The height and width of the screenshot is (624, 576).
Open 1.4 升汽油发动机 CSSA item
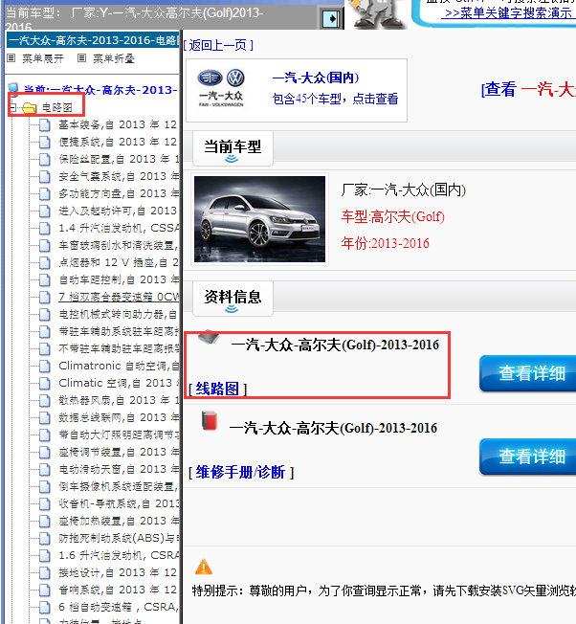(x=119, y=228)
